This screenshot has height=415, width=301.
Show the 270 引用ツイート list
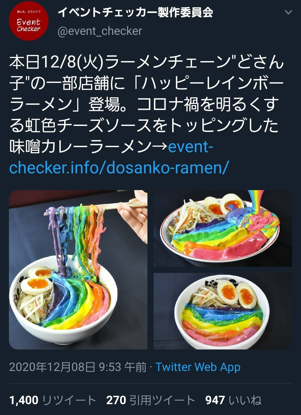click(151, 400)
